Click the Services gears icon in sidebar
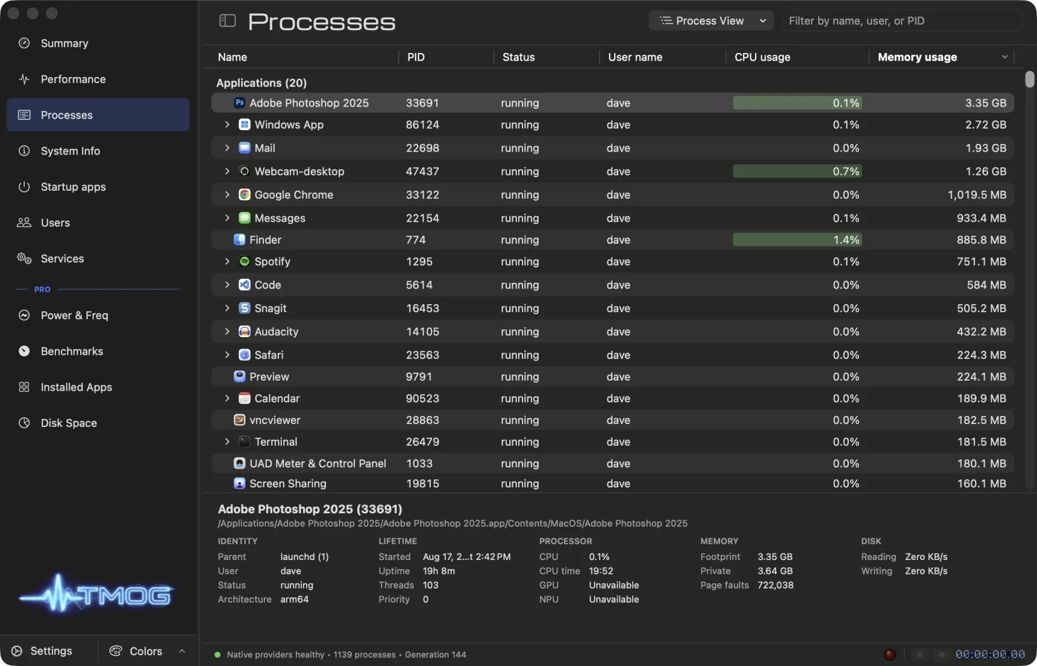Viewport: 1037px width, 666px height. coord(24,259)
